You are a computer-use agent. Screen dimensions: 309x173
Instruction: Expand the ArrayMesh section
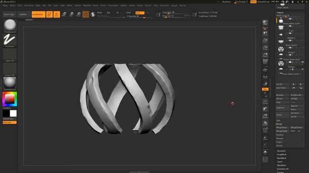coord(281,155)
